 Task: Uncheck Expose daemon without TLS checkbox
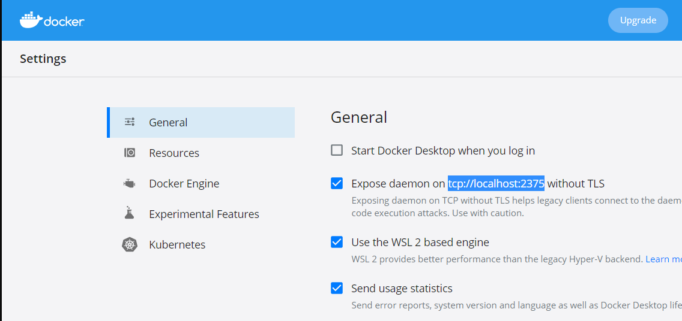(x=337, y=183)
